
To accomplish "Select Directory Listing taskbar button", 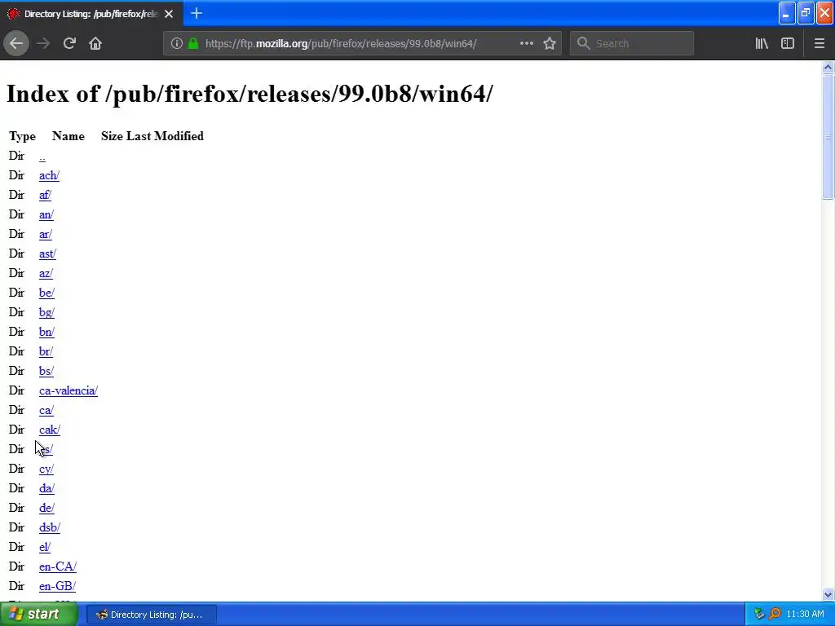I will click(151, 615).
